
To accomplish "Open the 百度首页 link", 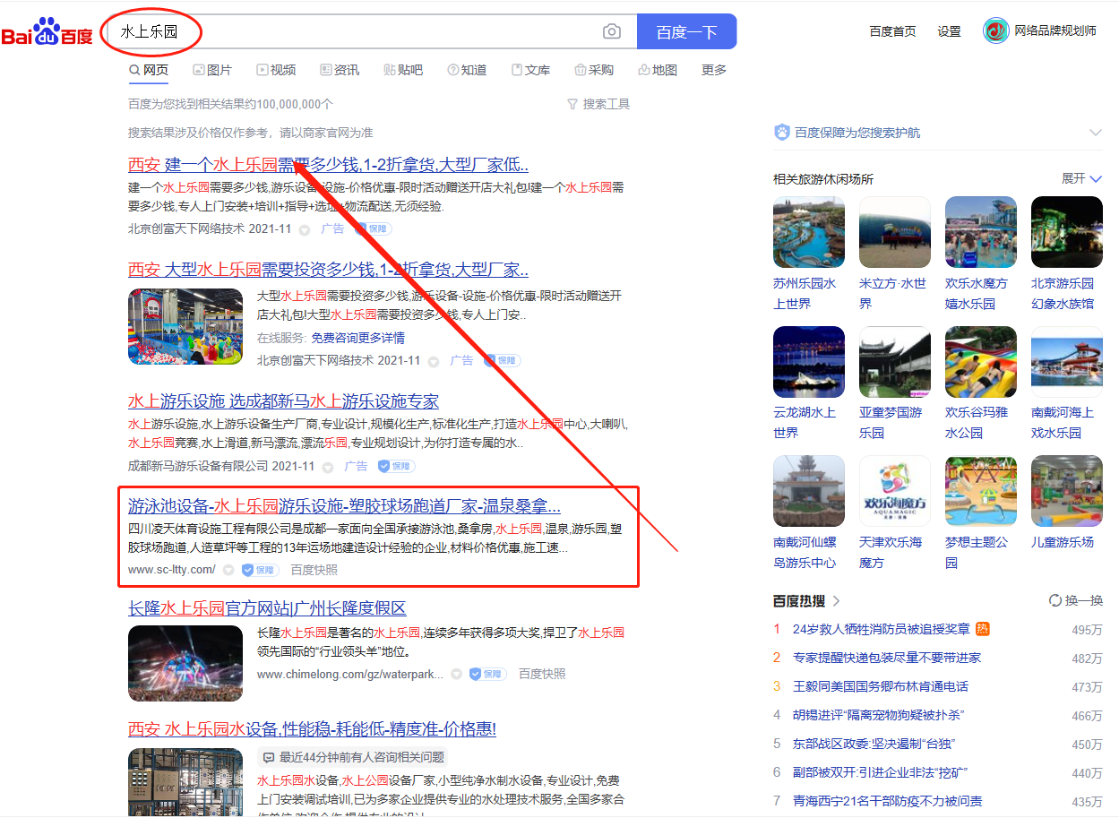I will point(892,31).
